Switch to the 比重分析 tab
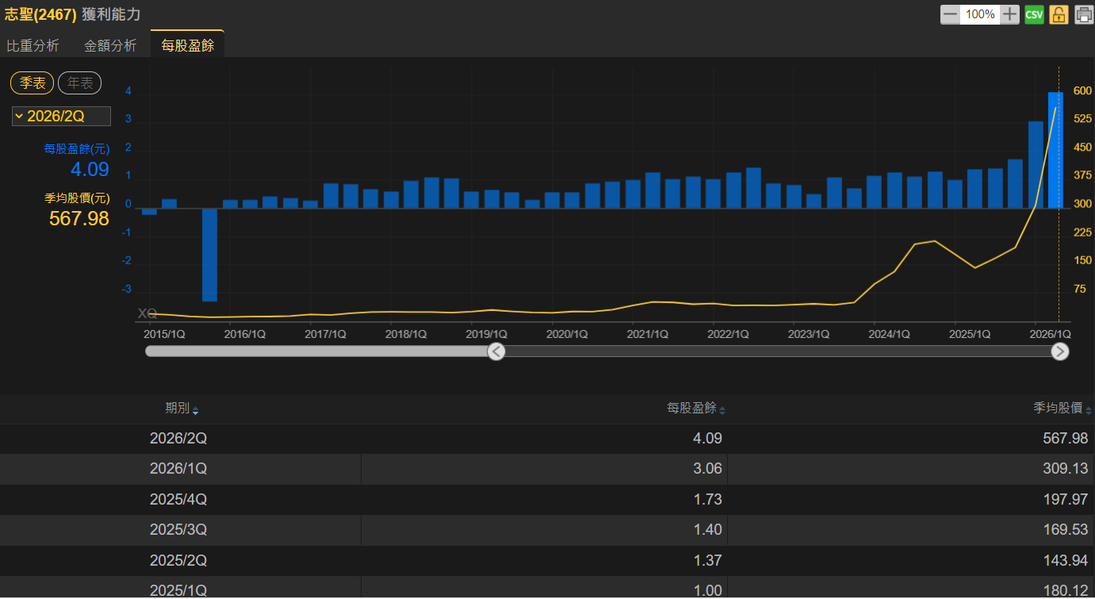 (33, 45)
